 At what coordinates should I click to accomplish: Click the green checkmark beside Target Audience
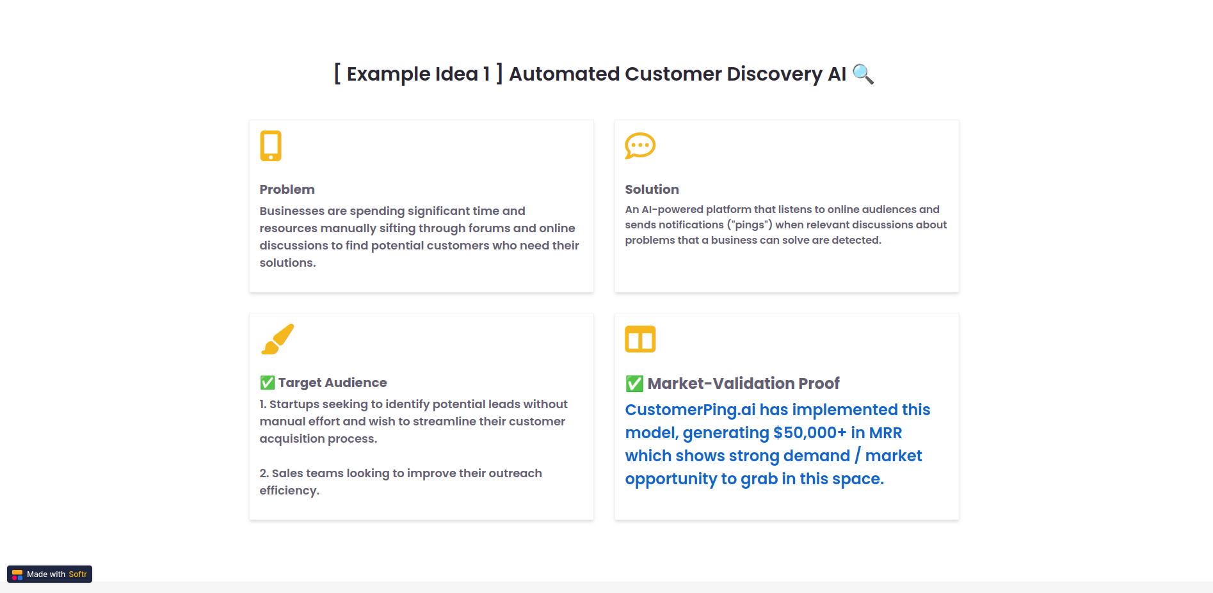[x=268, y=383]
